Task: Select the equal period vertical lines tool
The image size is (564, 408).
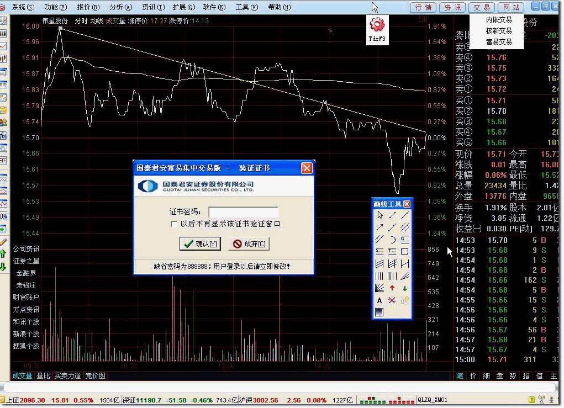Action: 380,276
